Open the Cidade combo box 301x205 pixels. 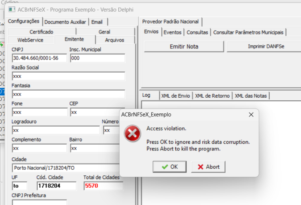tap(66, 168)
